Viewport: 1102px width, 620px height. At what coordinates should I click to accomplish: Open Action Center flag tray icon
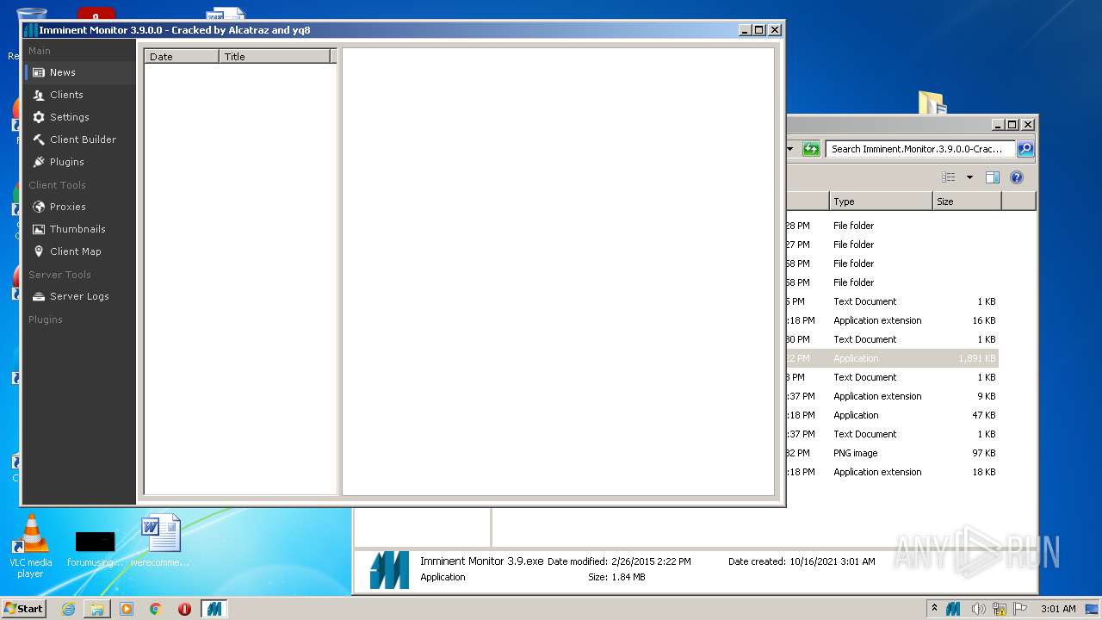tap(1021, 609)
